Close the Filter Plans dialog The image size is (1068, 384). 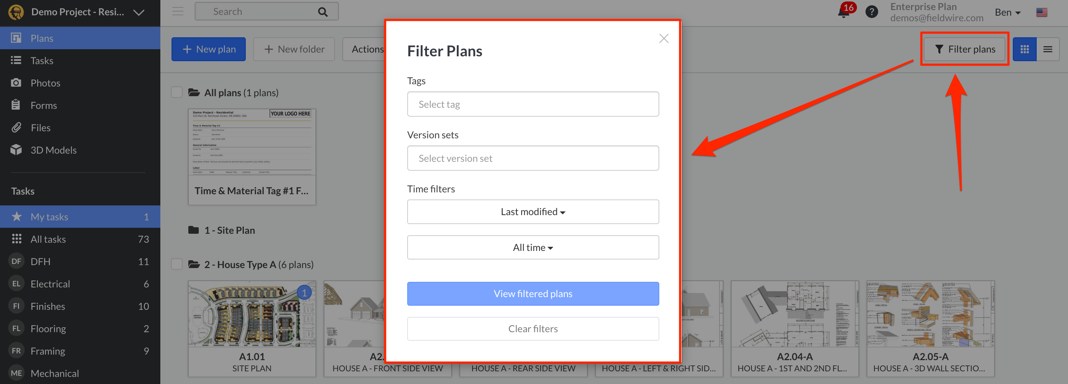(x=663, y=38)
